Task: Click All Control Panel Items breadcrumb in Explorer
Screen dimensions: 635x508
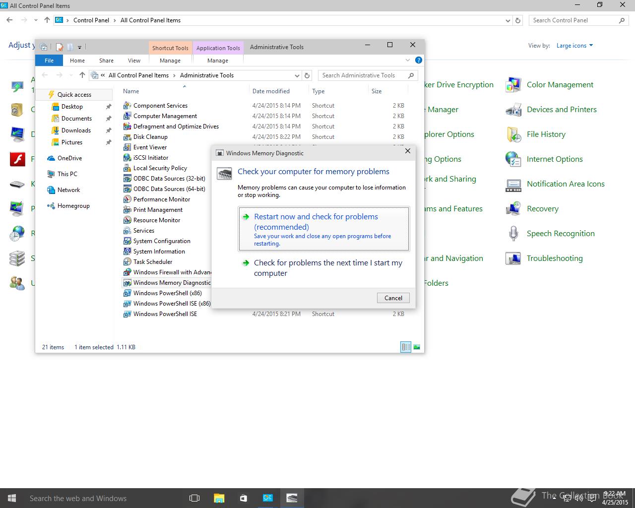Action: coord(138,75)
